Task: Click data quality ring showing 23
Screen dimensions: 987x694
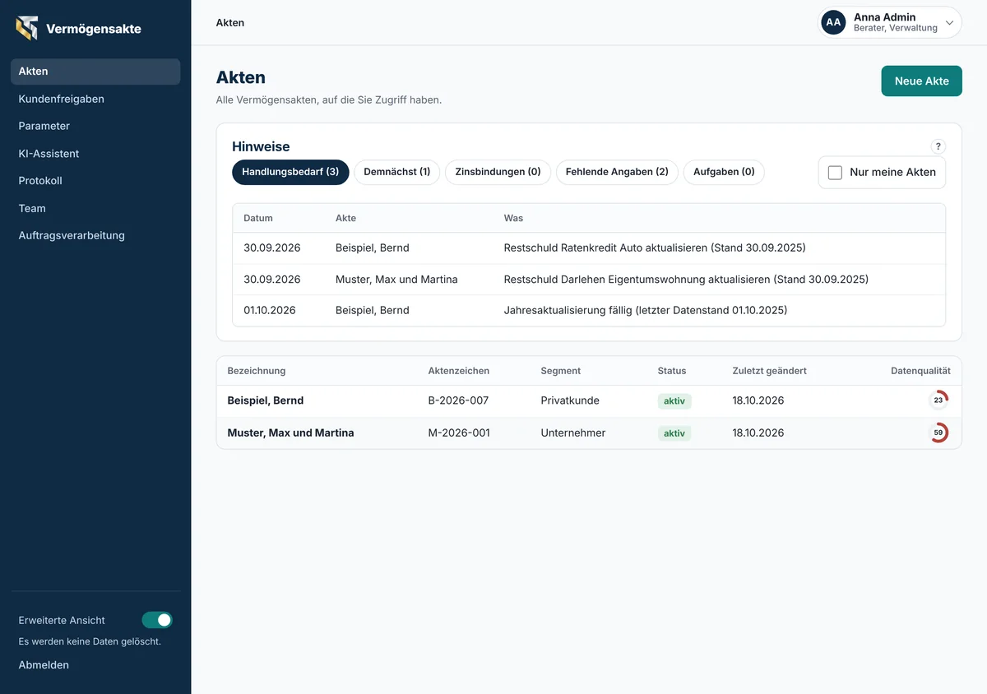Action: pyautogui.click(x=938, y=400)
